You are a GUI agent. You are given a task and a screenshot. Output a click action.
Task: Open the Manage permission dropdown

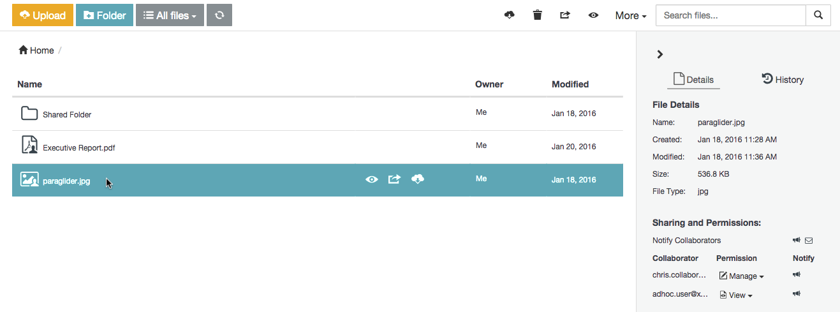[x=742, y=276]
